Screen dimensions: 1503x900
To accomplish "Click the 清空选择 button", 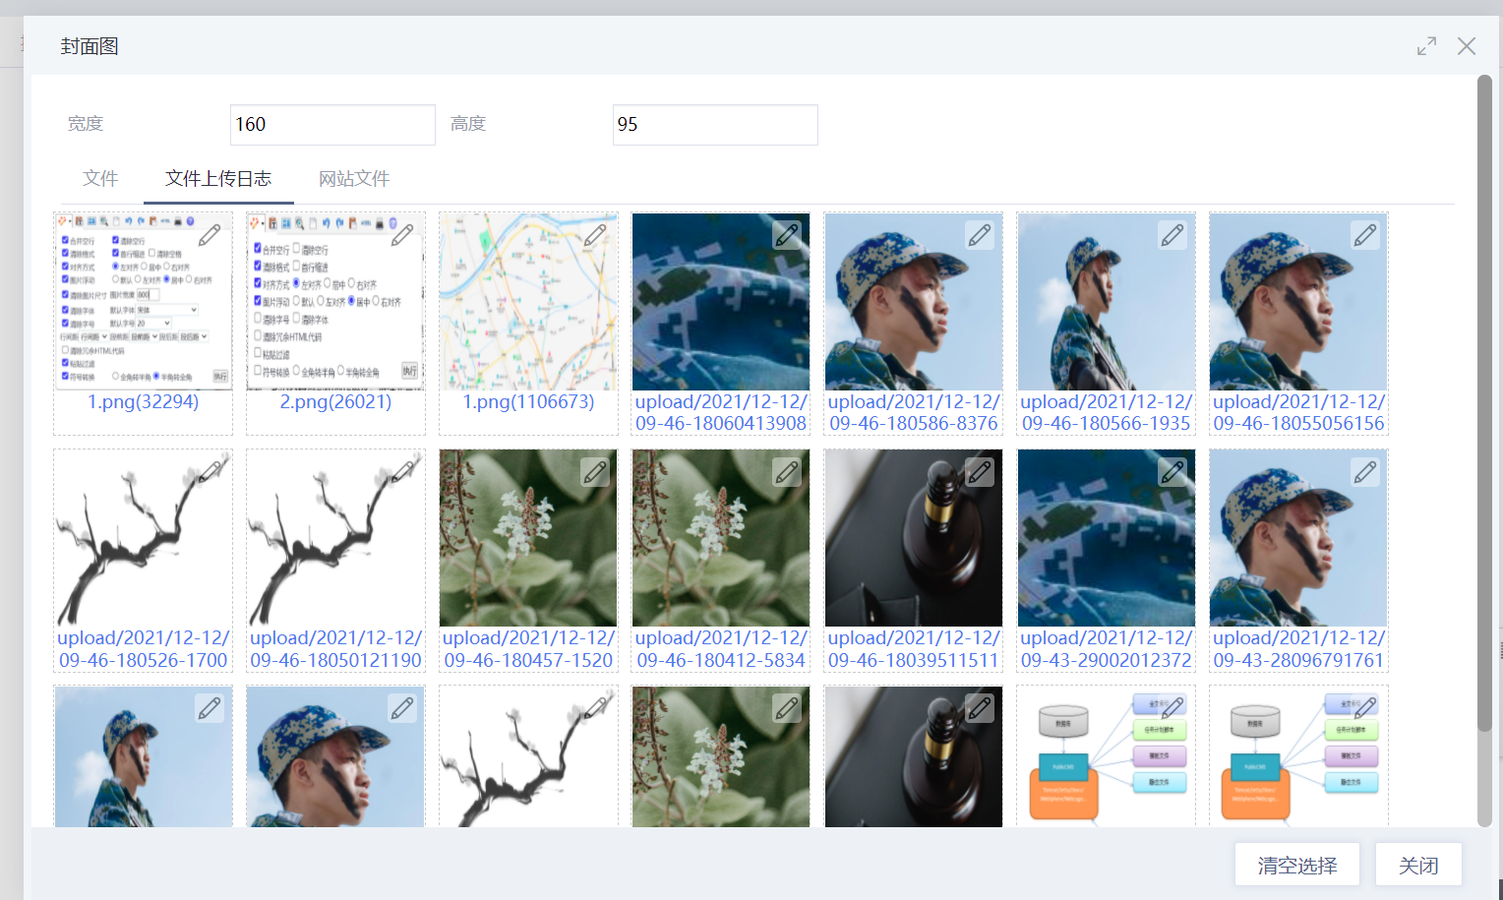I will tap(1296, 865).
